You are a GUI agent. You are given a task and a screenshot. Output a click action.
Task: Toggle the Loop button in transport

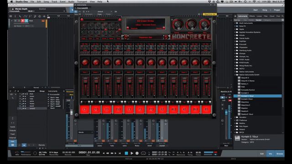(143, 153)
